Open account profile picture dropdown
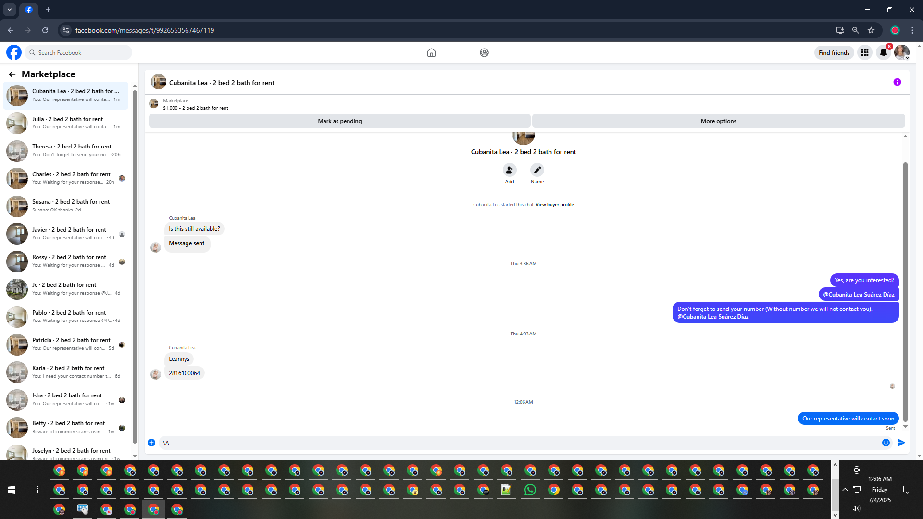923x519 pixels. (901, 53)
